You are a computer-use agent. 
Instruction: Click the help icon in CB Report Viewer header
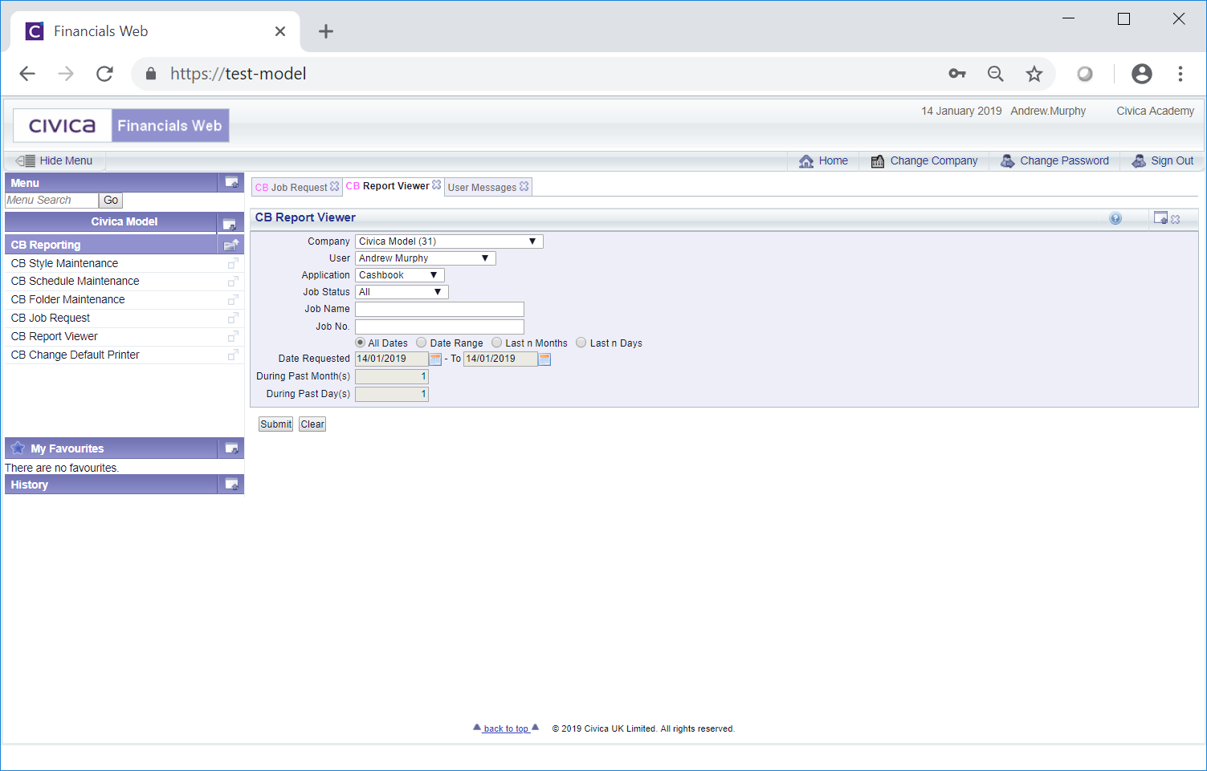1115,218
